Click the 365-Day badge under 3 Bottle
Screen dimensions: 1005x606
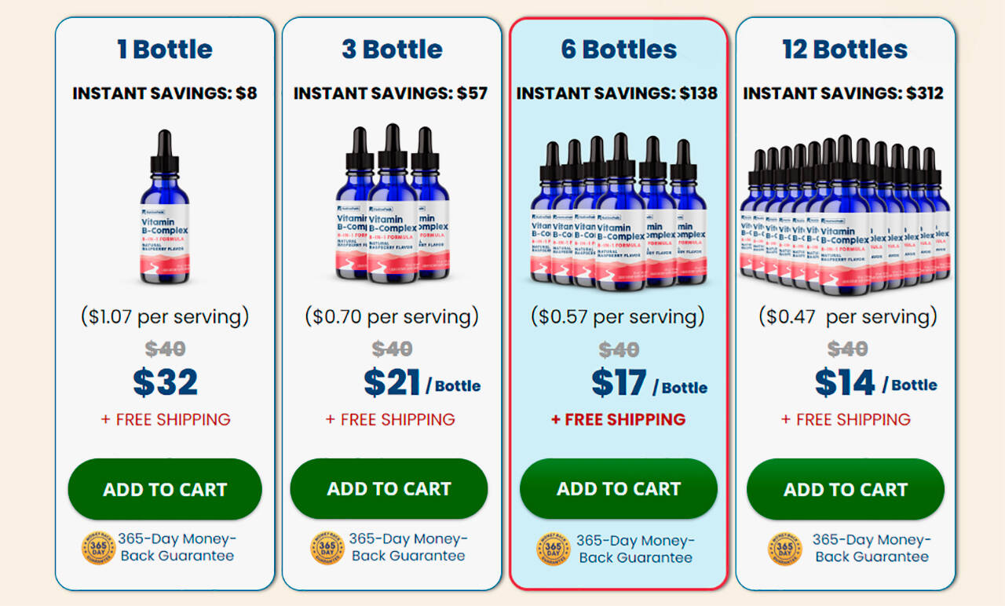tap(327, 548)
